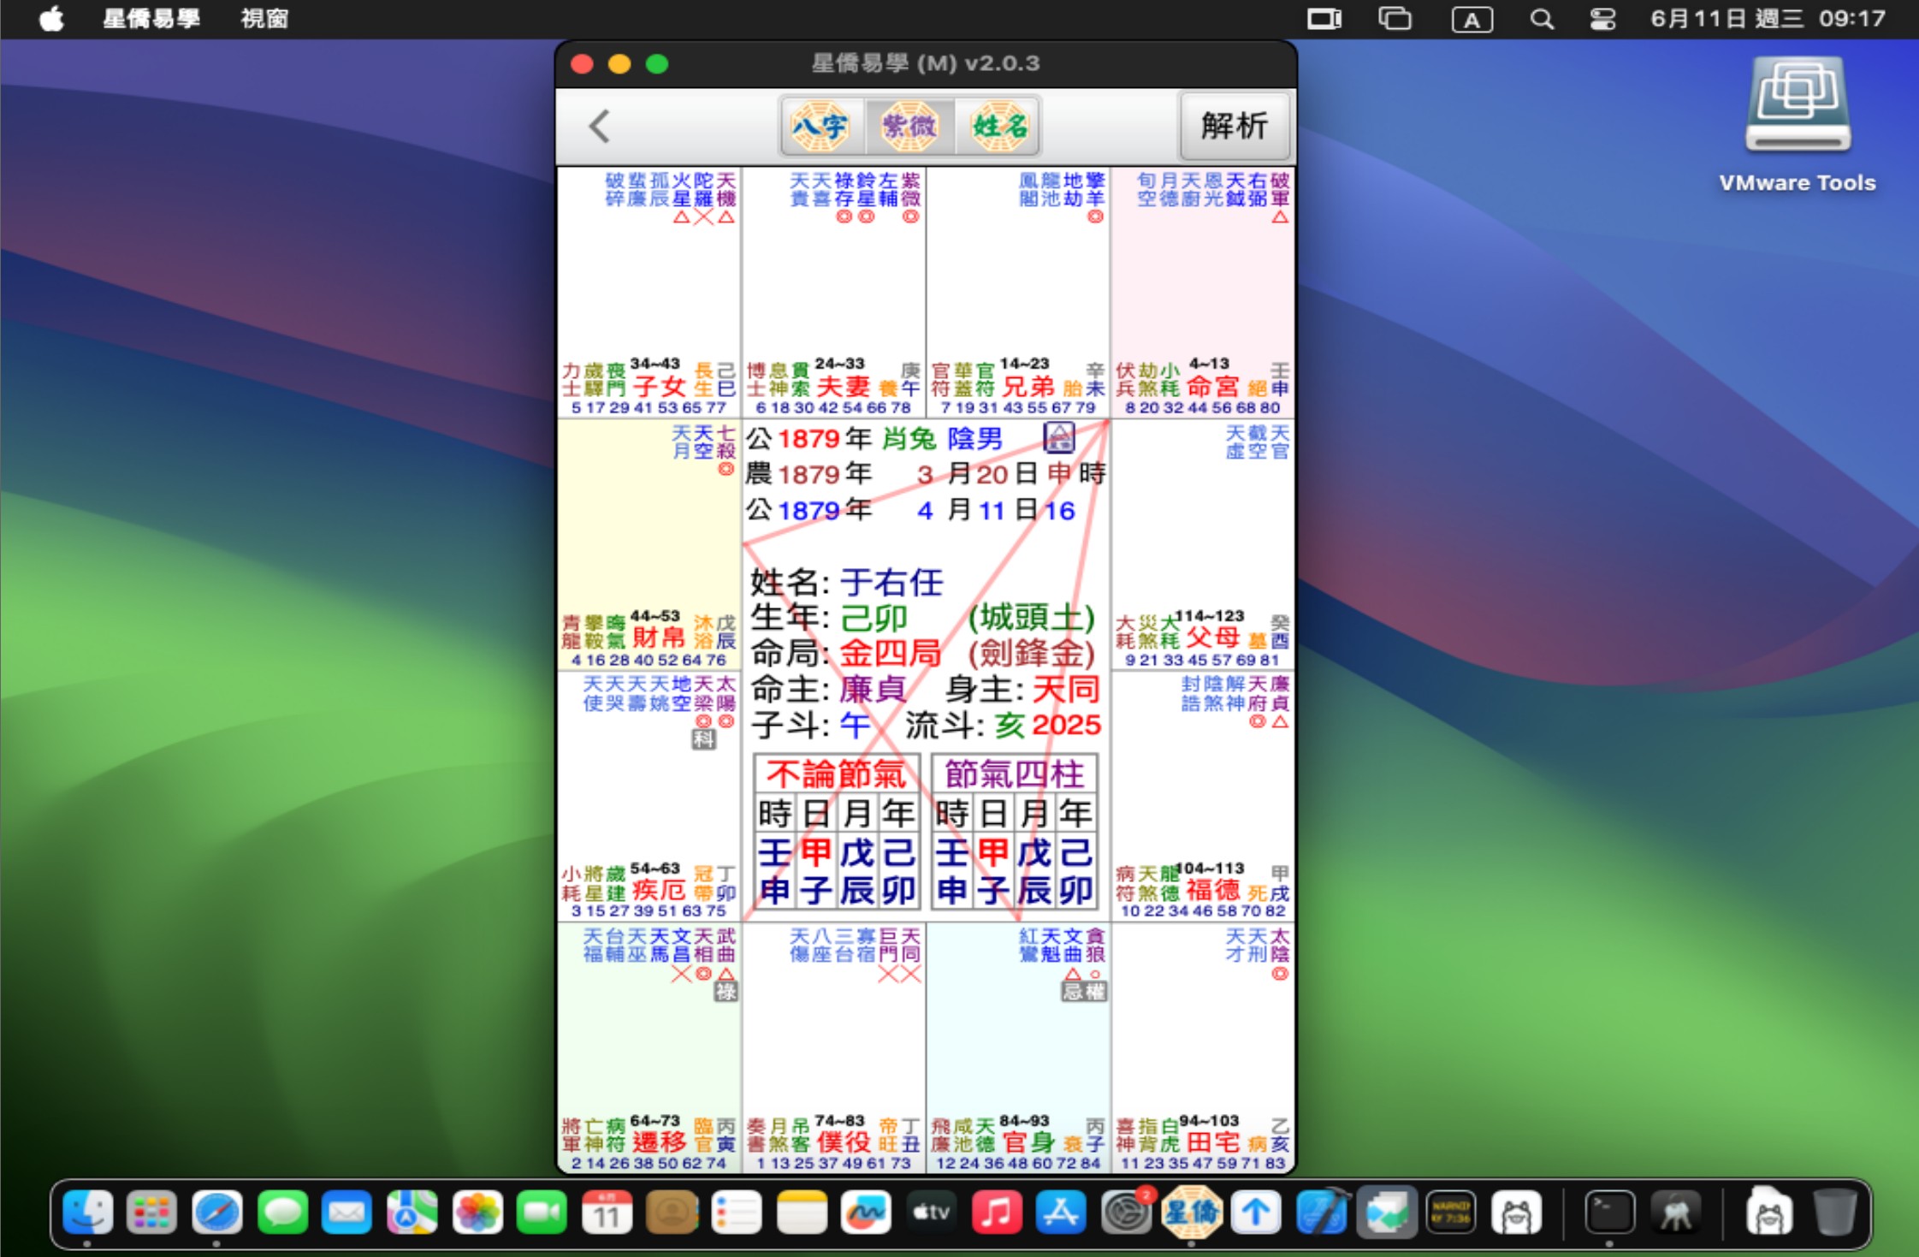Open the 視窗 menu
The height and width of the screenshot is (1257, 1919).
tap(264, 19)
